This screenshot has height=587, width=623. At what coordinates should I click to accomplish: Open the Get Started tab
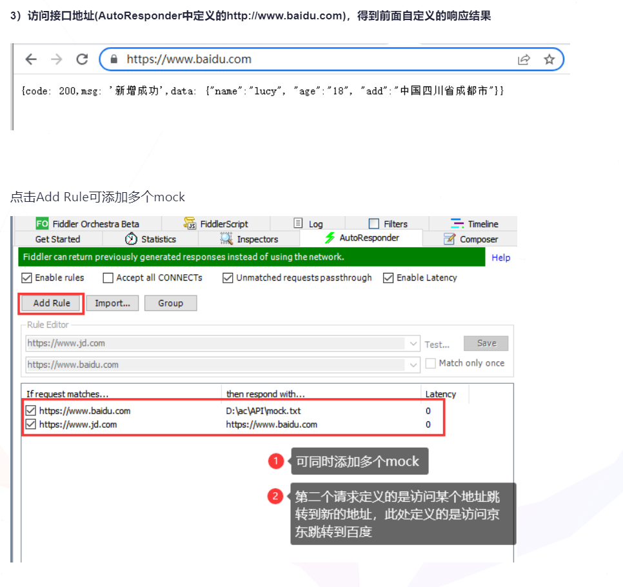coord(58,239)
